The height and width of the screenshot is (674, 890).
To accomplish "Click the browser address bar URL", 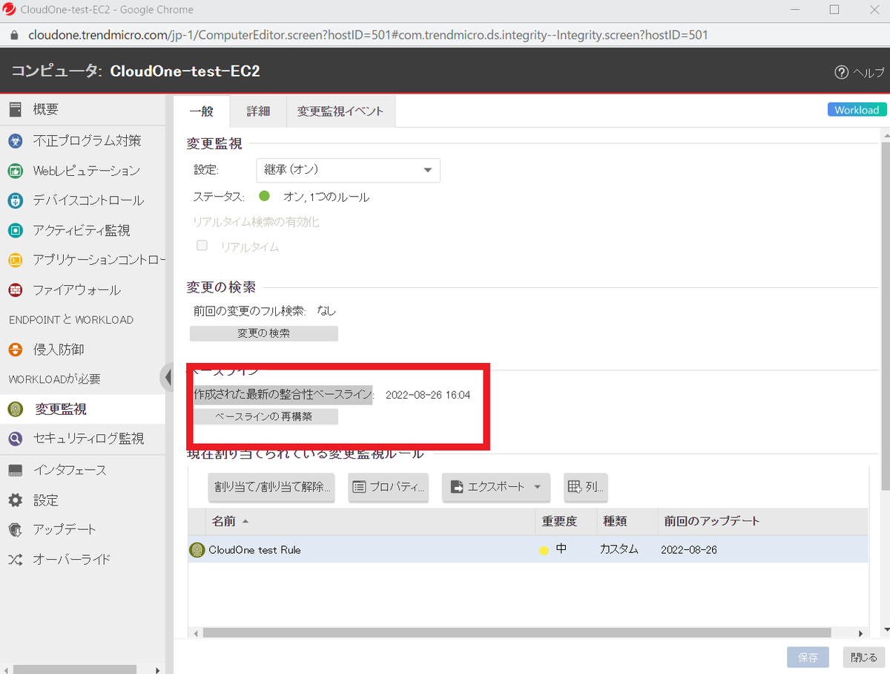I will click(368, 35).
